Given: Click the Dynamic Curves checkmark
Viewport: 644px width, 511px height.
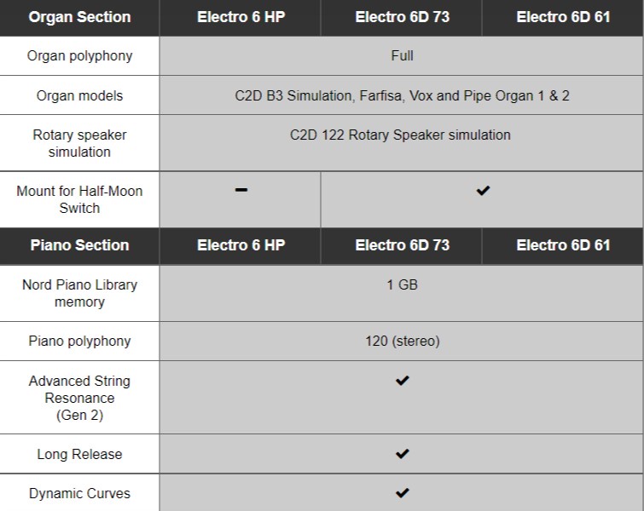Looking at the screenshot, I should click(x=403, y=492).
